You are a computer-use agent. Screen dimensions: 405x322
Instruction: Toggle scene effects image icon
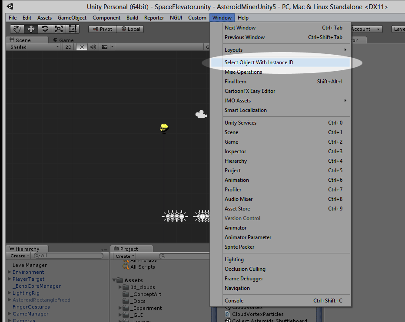[x=105, y=47]
